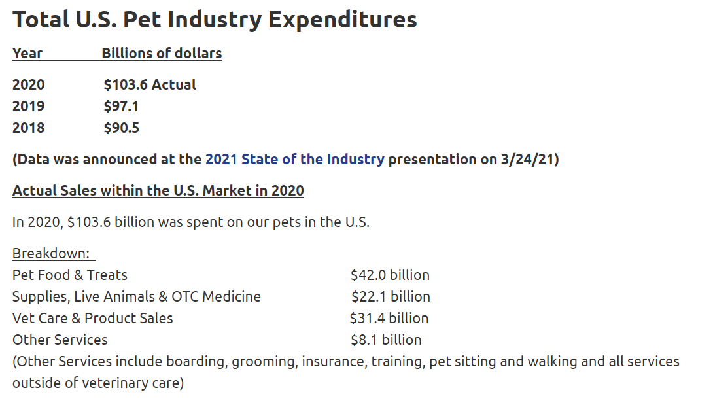Click the sentence about $103.6 billion spent
Viewport: 713px width, 403px height.
tap(191, 222)
